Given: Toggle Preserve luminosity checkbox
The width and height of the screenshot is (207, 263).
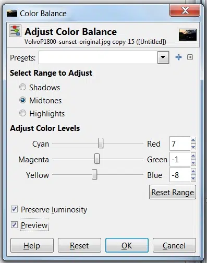Looking at the screenshot, I should point(14,209).
